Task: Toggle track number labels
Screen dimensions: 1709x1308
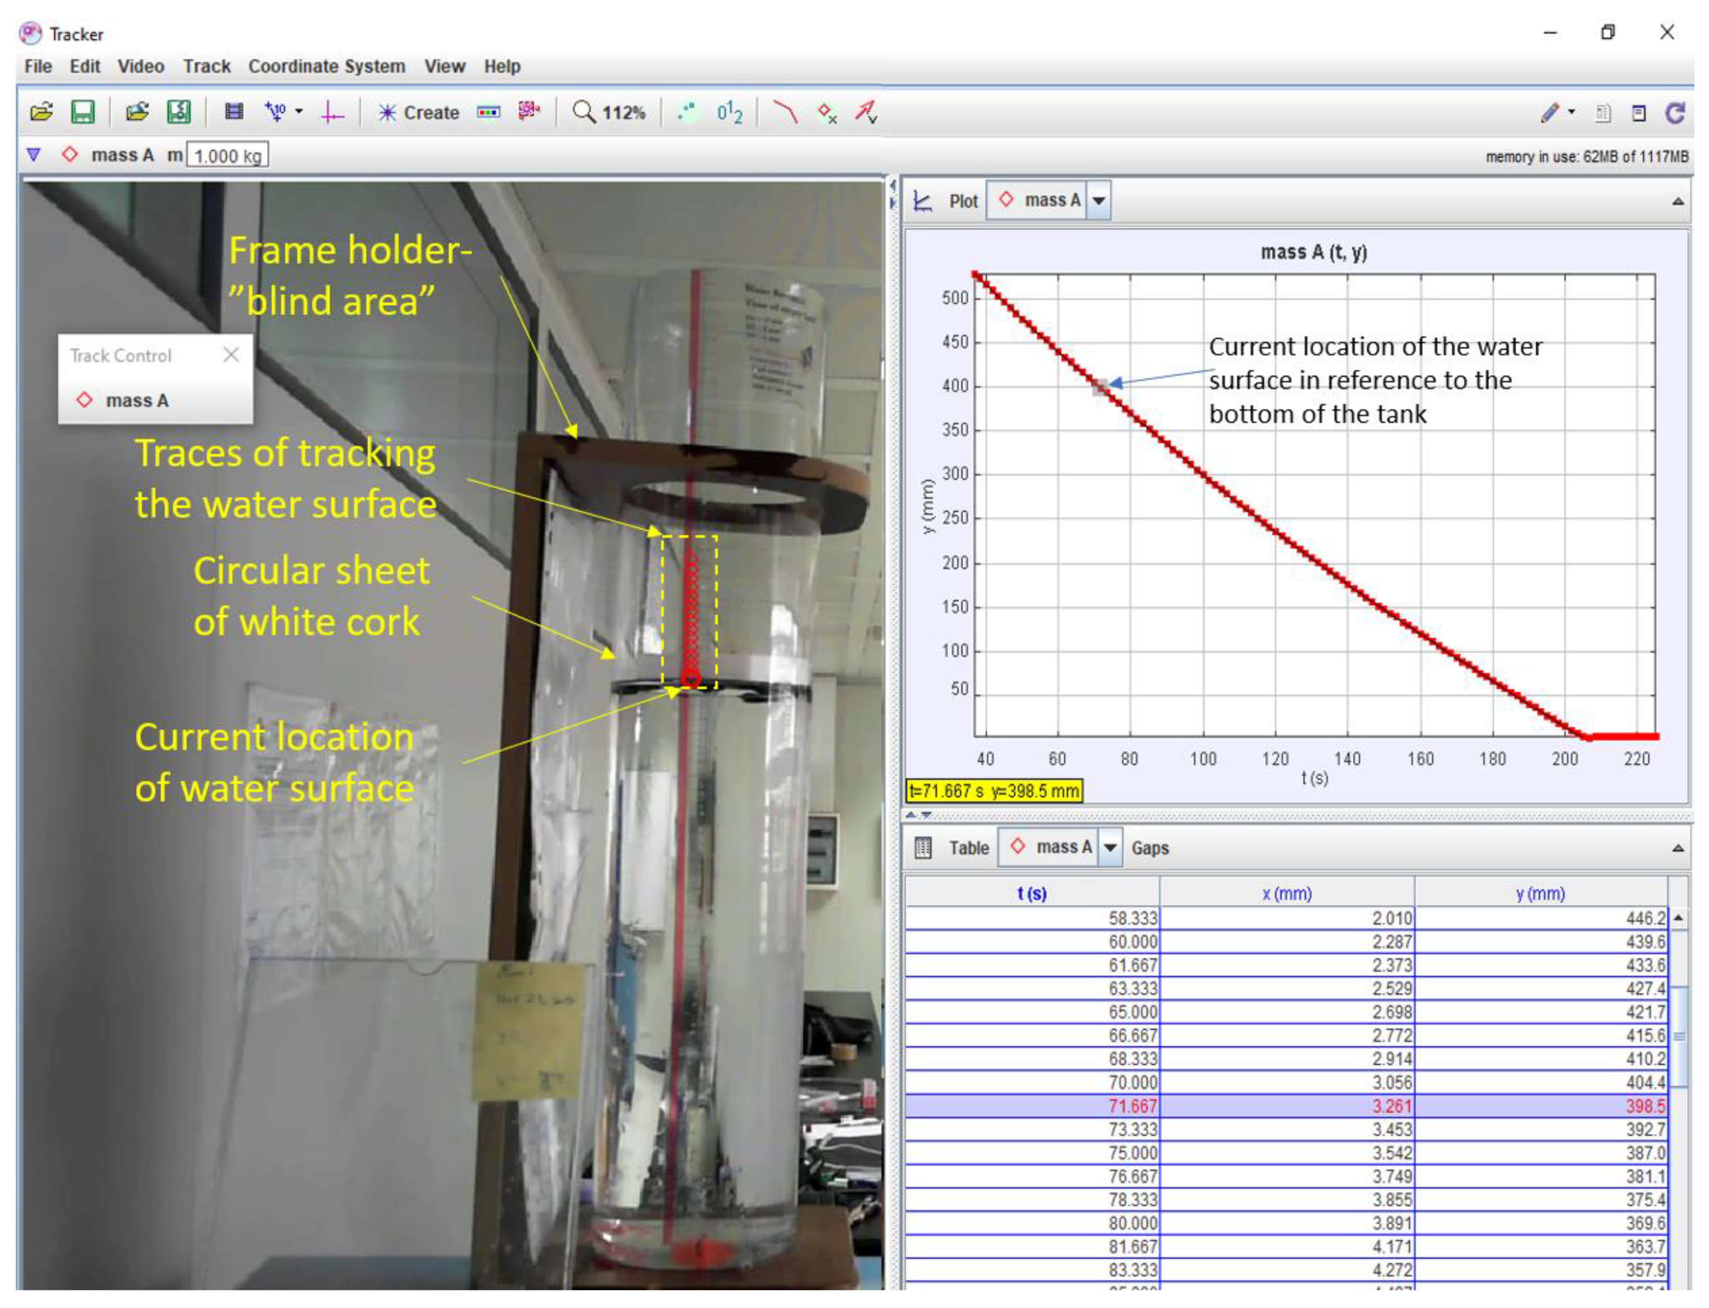Action: (x=730, y=112)
